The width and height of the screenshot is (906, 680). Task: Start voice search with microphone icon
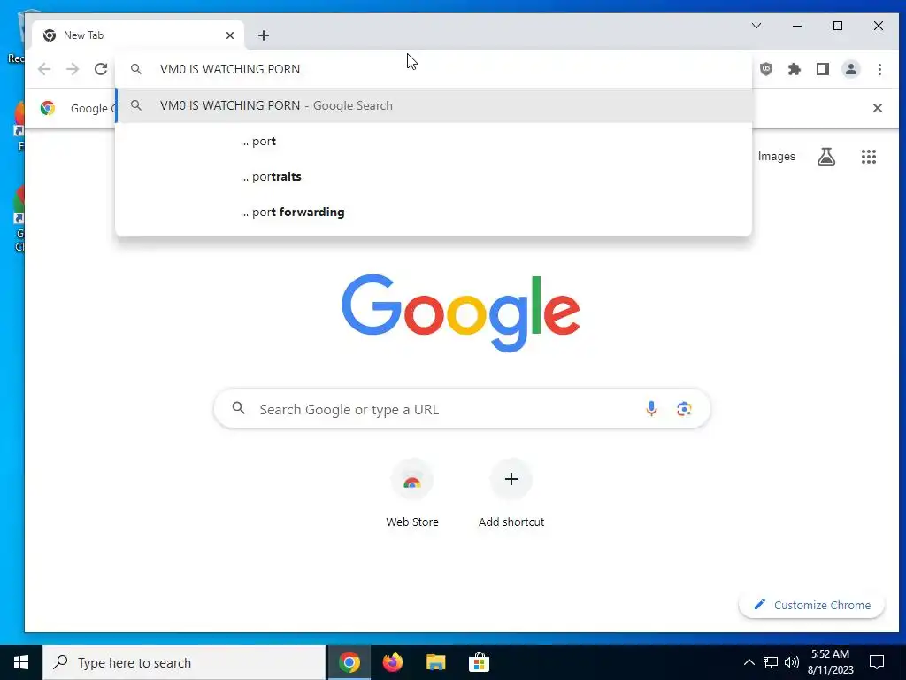(x=651, y=409)
